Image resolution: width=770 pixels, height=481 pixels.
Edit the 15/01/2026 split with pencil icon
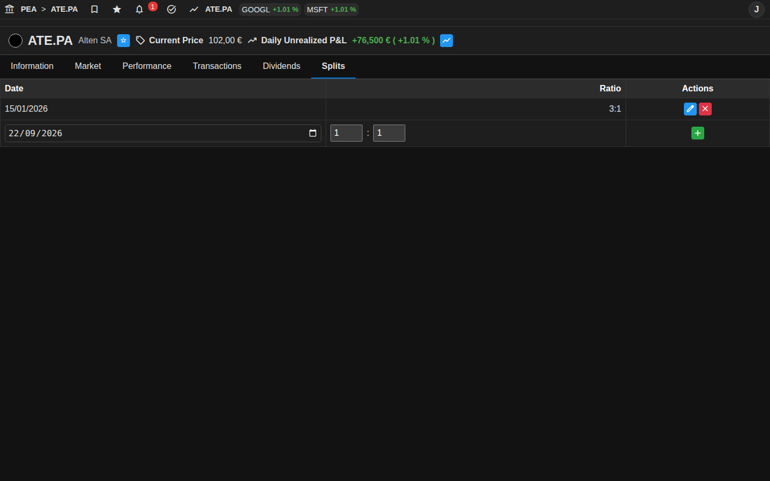click(x=690, y=109)
